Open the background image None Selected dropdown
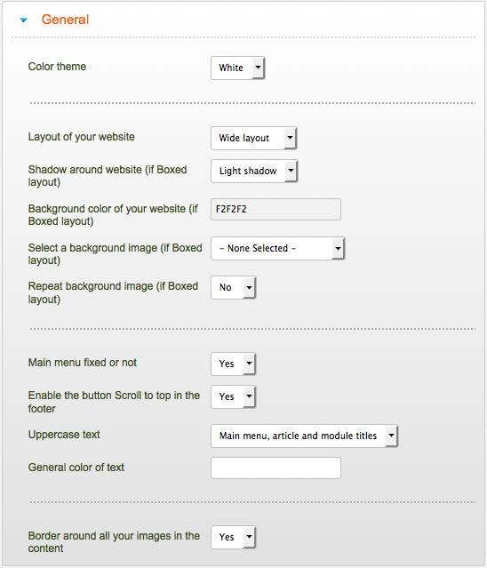Screen dimensions: 487x568 (x=277, y=249)
